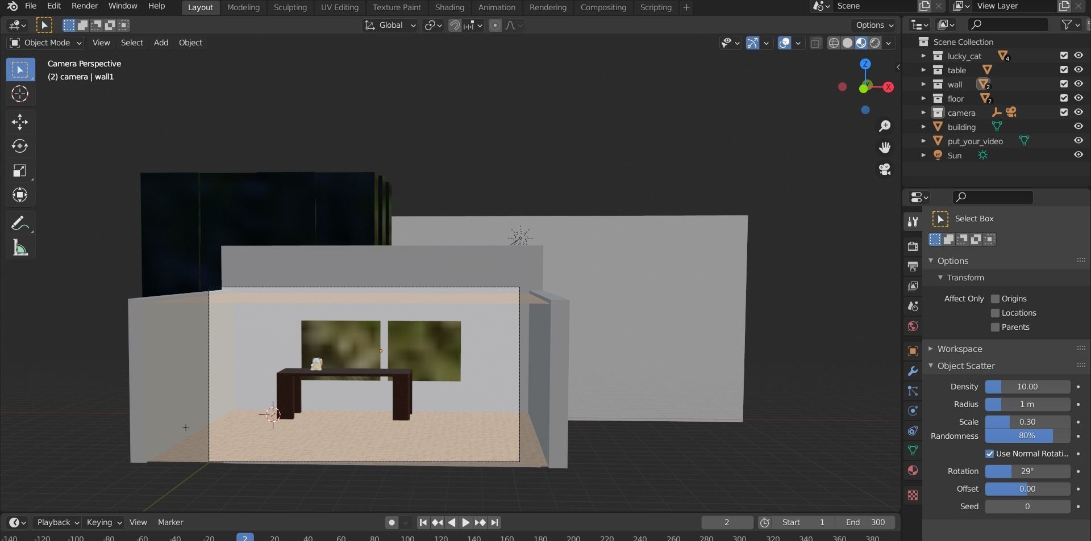Play the animation forward
The image size is (1091, 541).
pyautogui.click(x=465, y=522)
